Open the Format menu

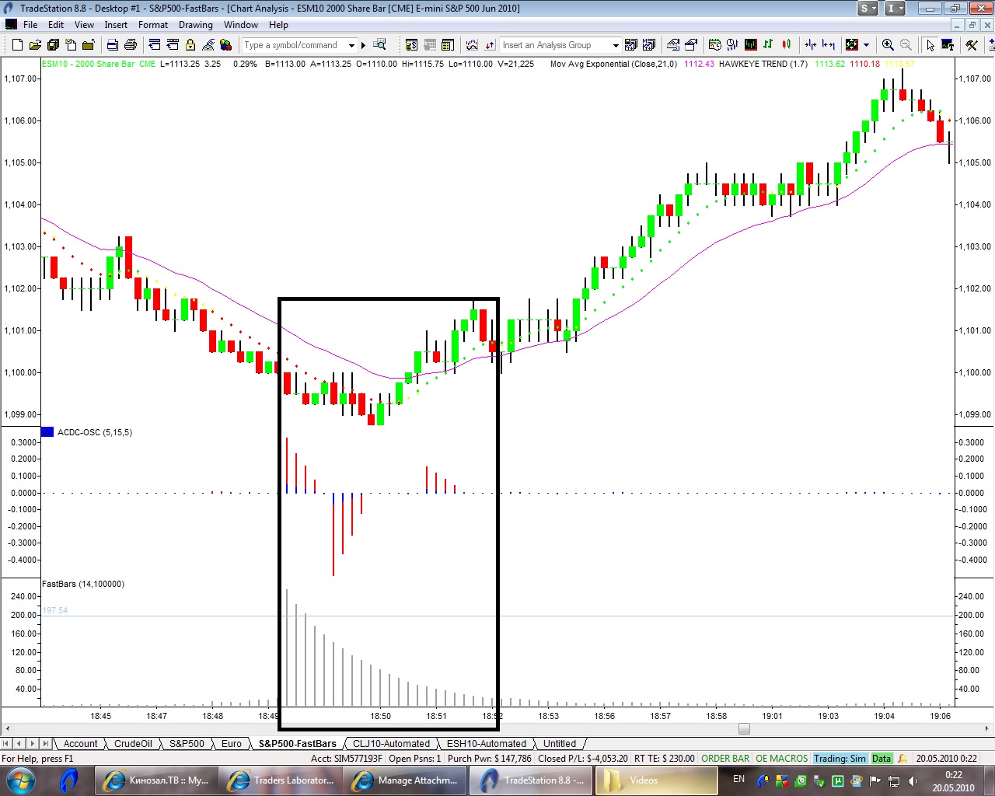click(x=153, y=25)
